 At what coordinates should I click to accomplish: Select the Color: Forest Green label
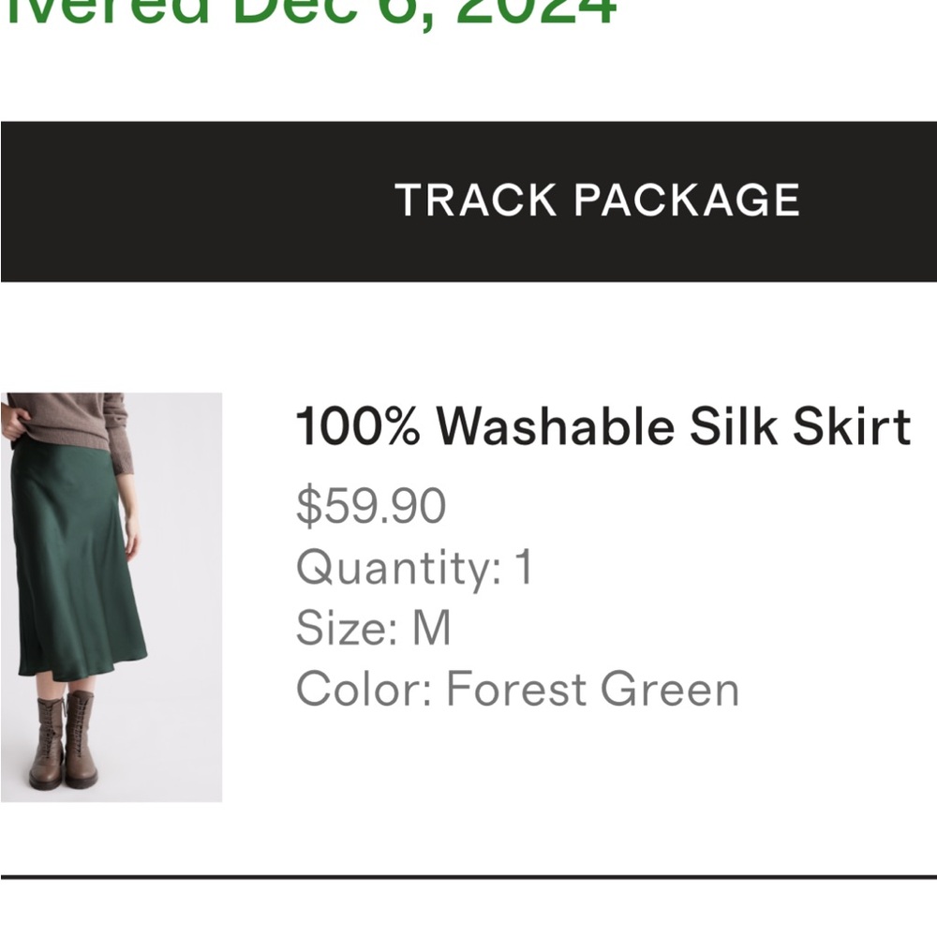pos(515,689)
